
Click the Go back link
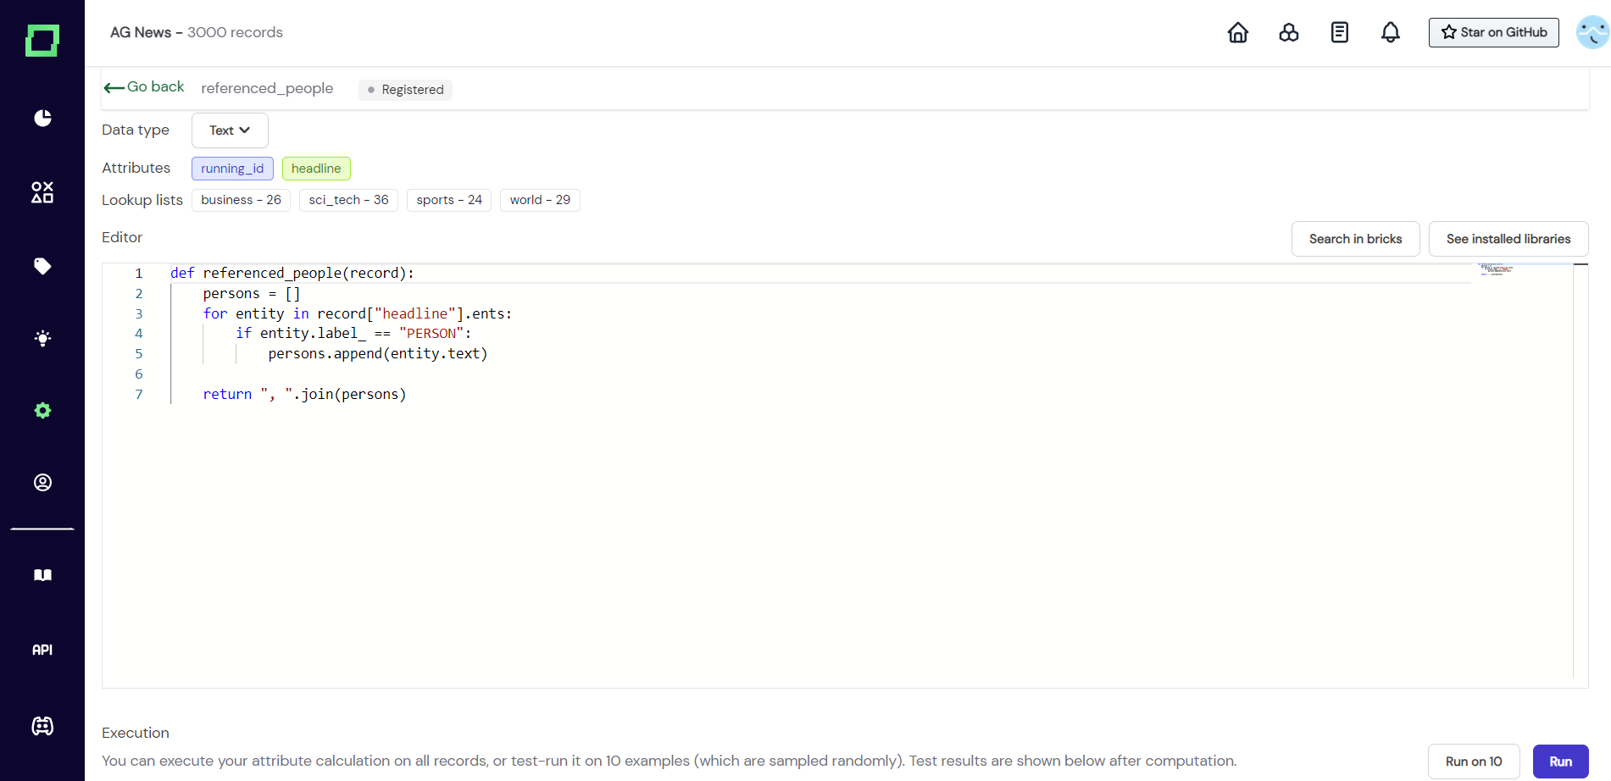[x=144, y=87]
